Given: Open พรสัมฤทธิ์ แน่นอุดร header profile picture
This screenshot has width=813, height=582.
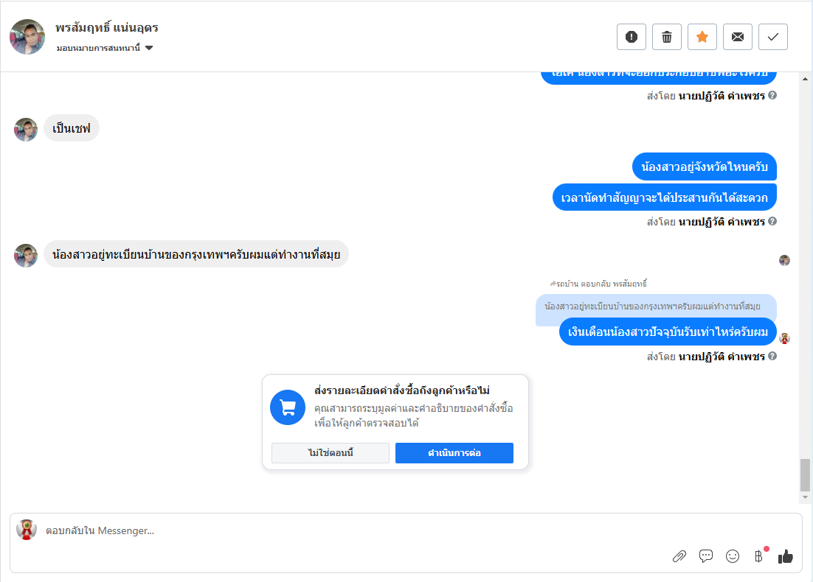Looking at the screenshot, I should (27, 37).
